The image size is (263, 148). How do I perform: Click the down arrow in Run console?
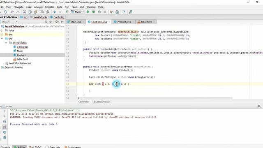(x=5, y=116)
